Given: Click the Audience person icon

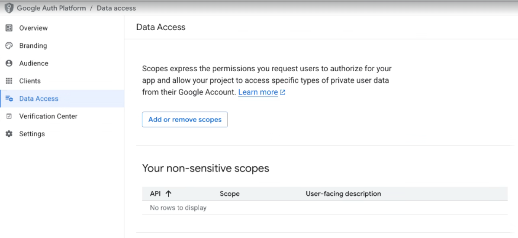Looking at the screenshot, I should [x=9, y=63].
